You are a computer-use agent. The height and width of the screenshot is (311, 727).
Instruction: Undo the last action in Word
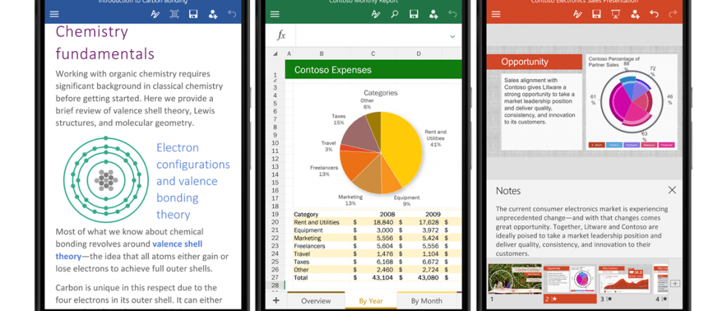pos(231,14)
